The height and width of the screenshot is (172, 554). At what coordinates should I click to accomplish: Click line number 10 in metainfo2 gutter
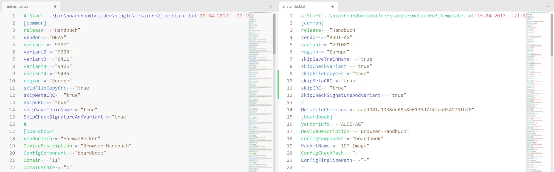pos(12,81)
